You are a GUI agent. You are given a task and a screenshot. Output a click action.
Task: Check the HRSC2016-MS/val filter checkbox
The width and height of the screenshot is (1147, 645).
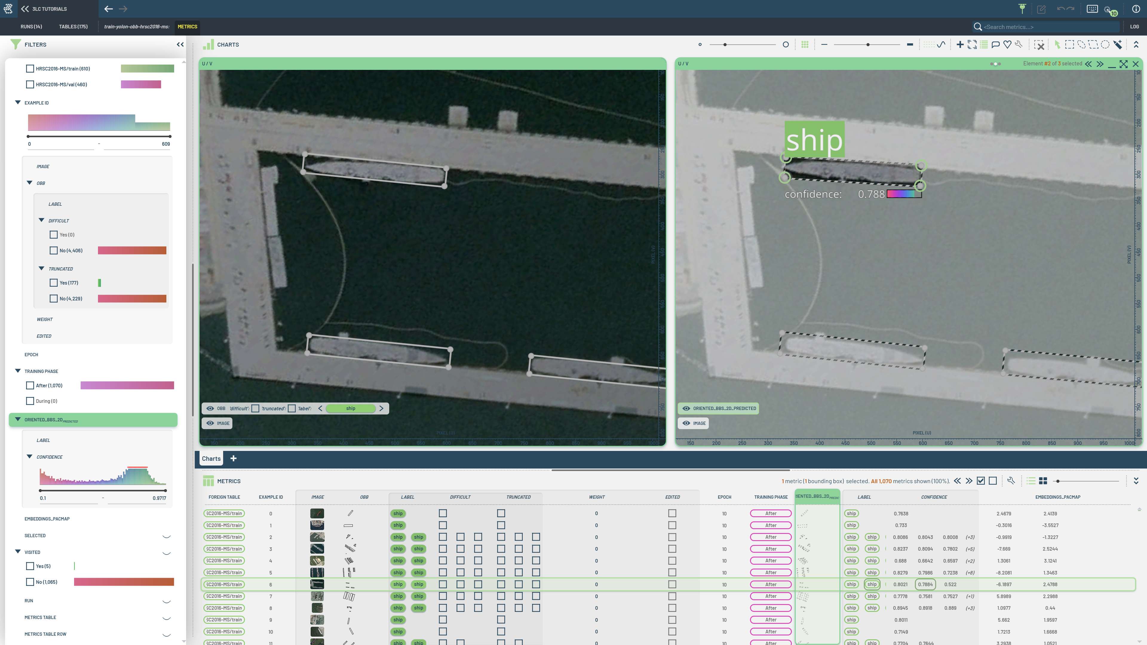[x=30, y=85]
